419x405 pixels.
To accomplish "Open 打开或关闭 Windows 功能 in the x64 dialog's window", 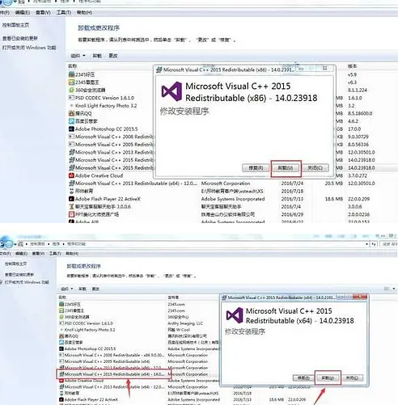I will (x=27, y=282).
